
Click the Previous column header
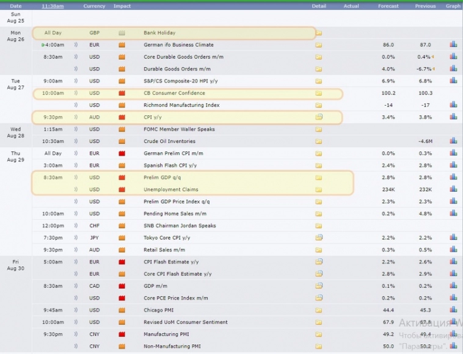tap(425, 6)
